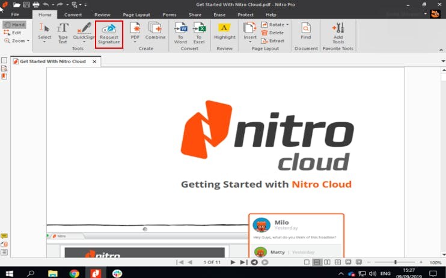The image size is (446, 278).
Task: Convert document To Excel
Action: (199, 32)
